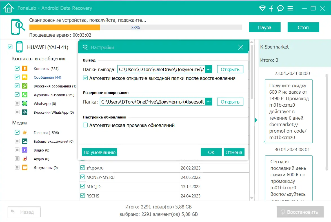Open the diamond purchase icon in title bar
The image size is (331, 222).
click(262, 8)
